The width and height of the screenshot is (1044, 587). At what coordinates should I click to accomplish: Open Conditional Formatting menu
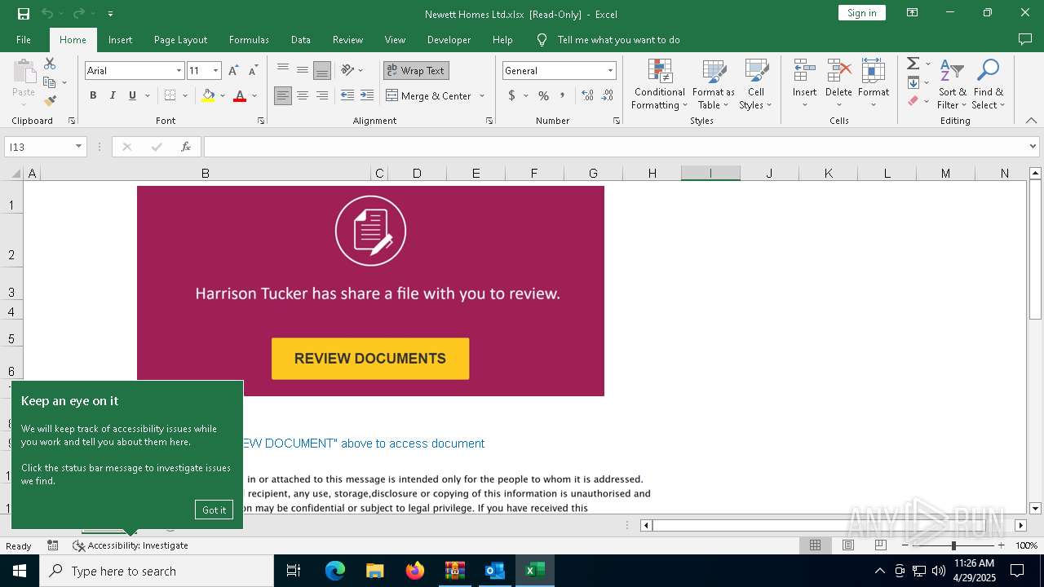click(x=660, y=84)
